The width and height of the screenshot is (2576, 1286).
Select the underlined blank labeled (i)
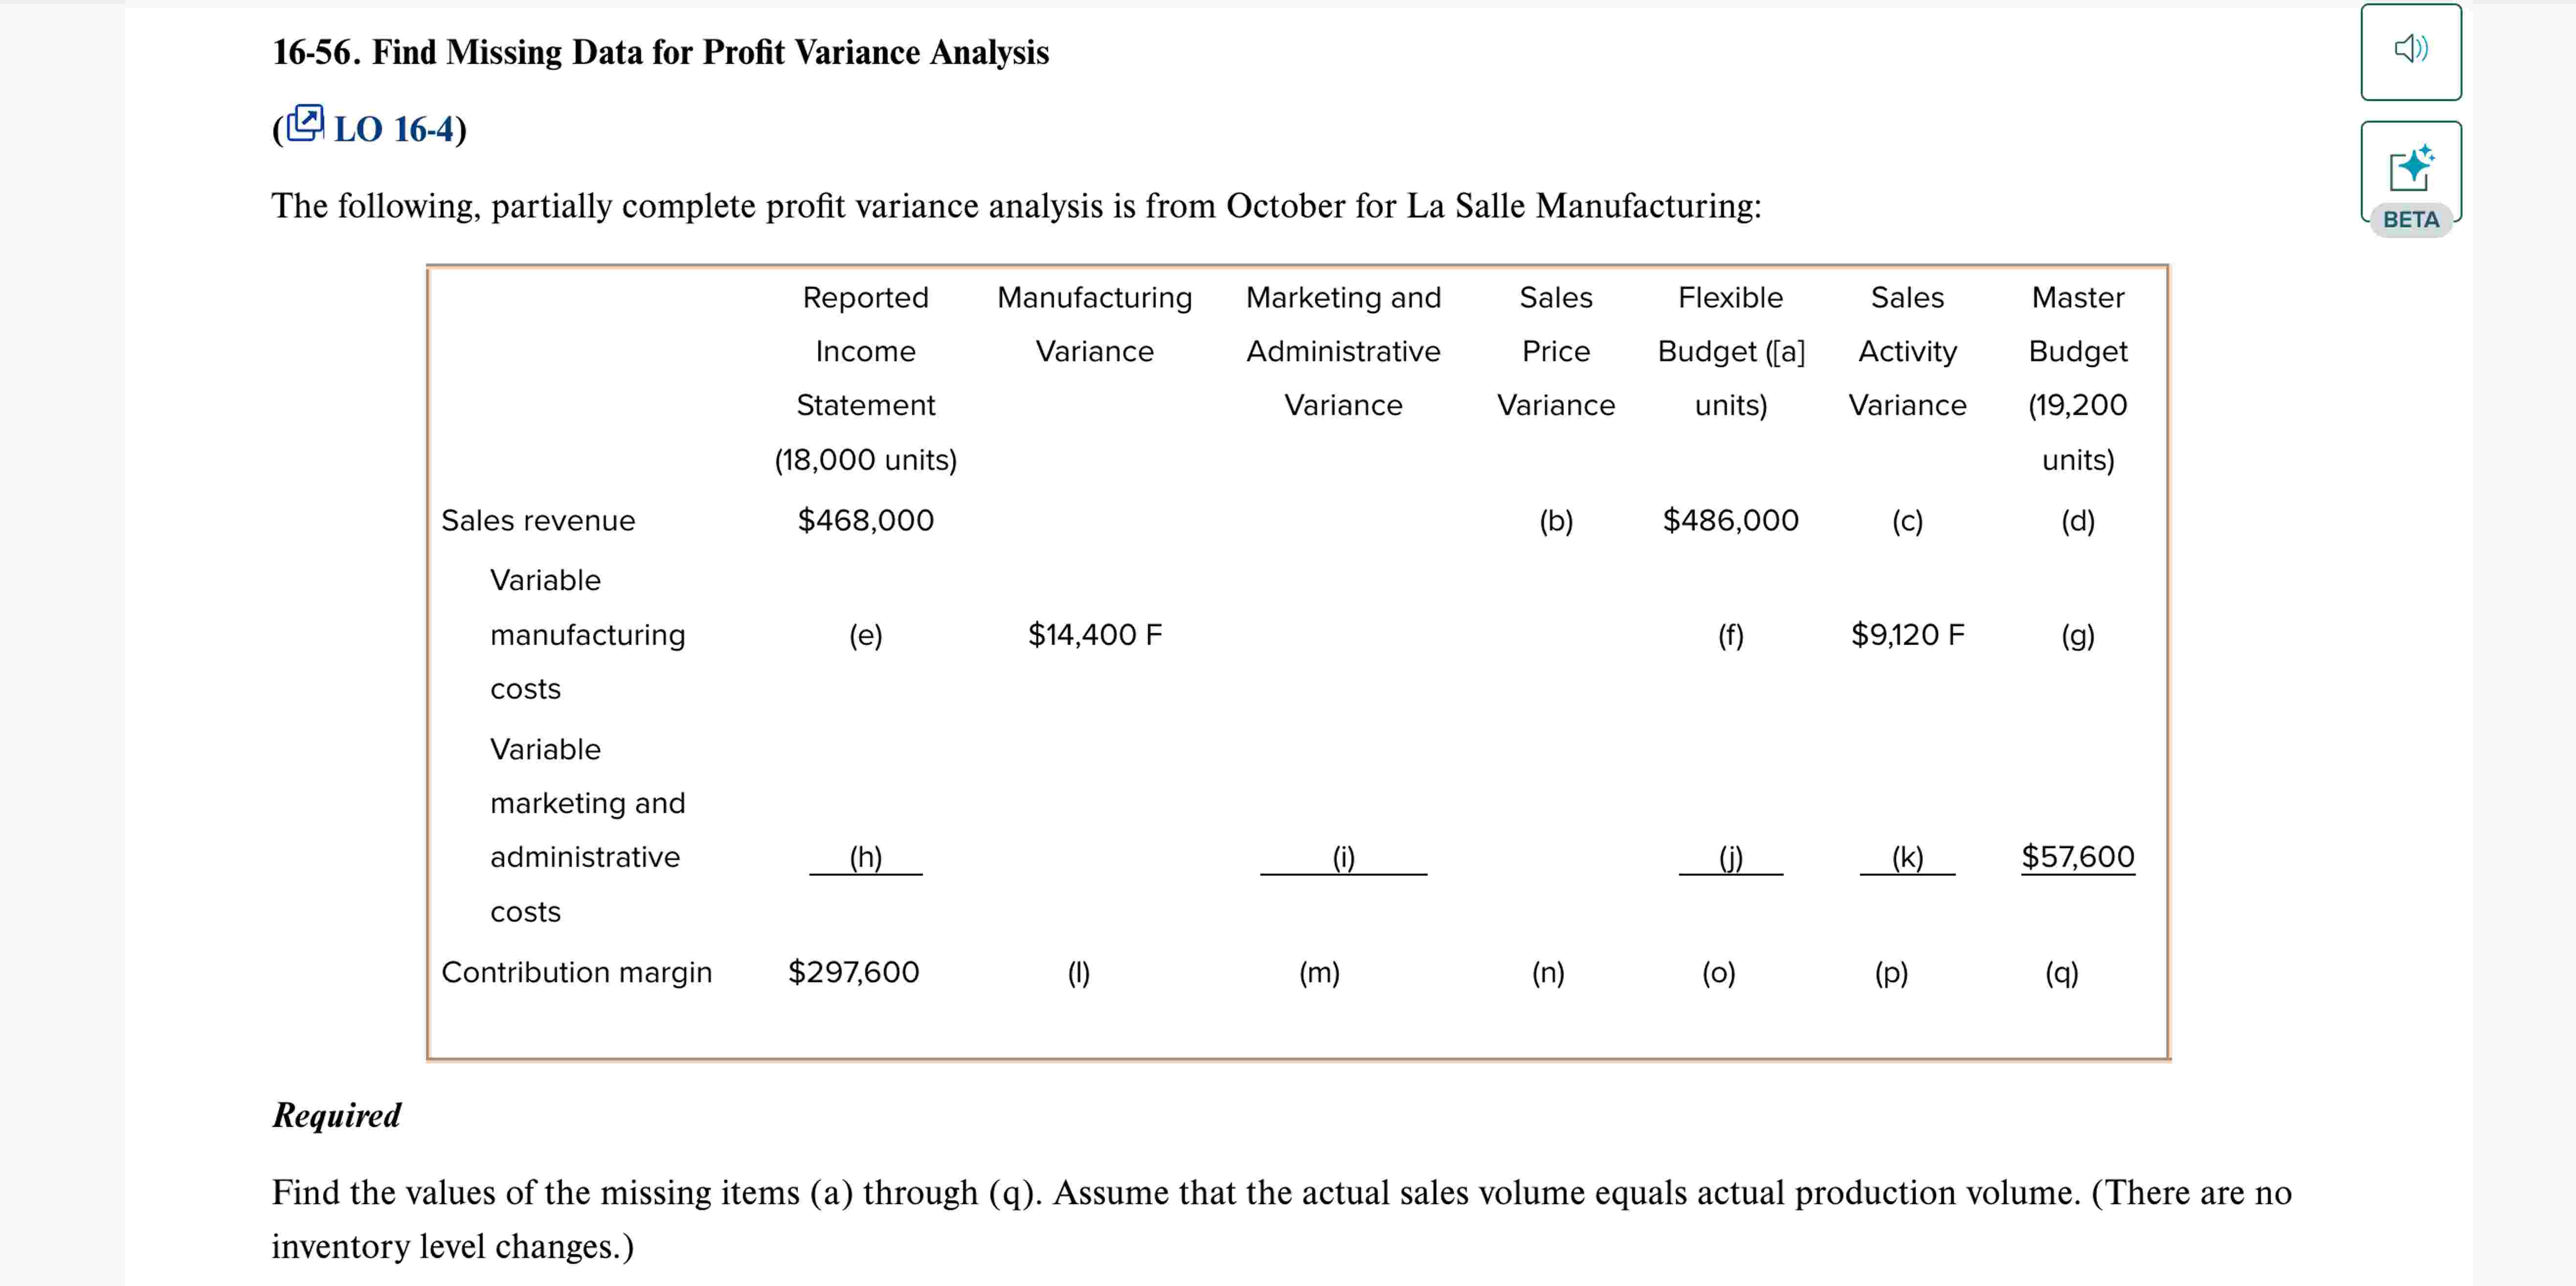click(1343, 856)
